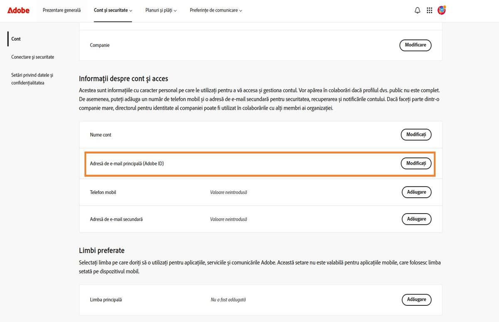Click the highlighted Adobe ID email row
499x322 pixels.
point(249,163)
